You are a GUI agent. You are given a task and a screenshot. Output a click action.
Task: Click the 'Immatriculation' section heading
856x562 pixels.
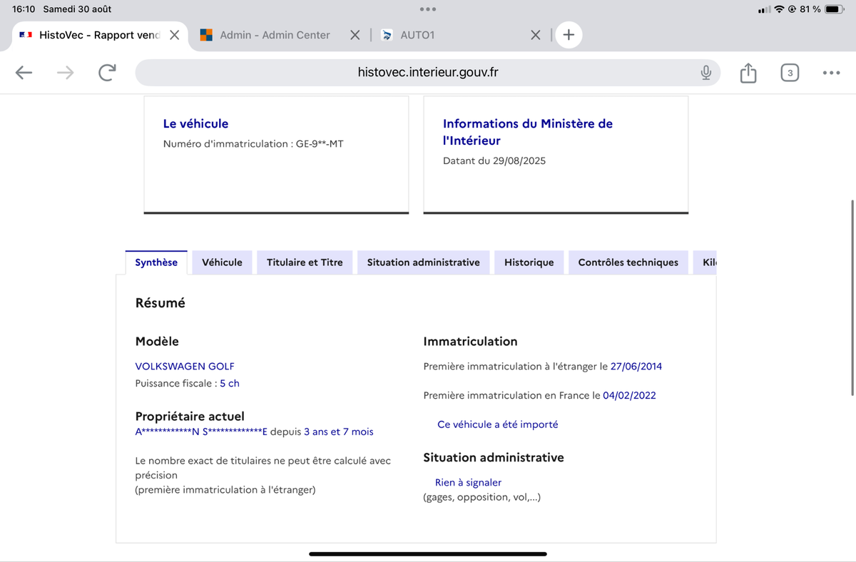click(471, 342)
